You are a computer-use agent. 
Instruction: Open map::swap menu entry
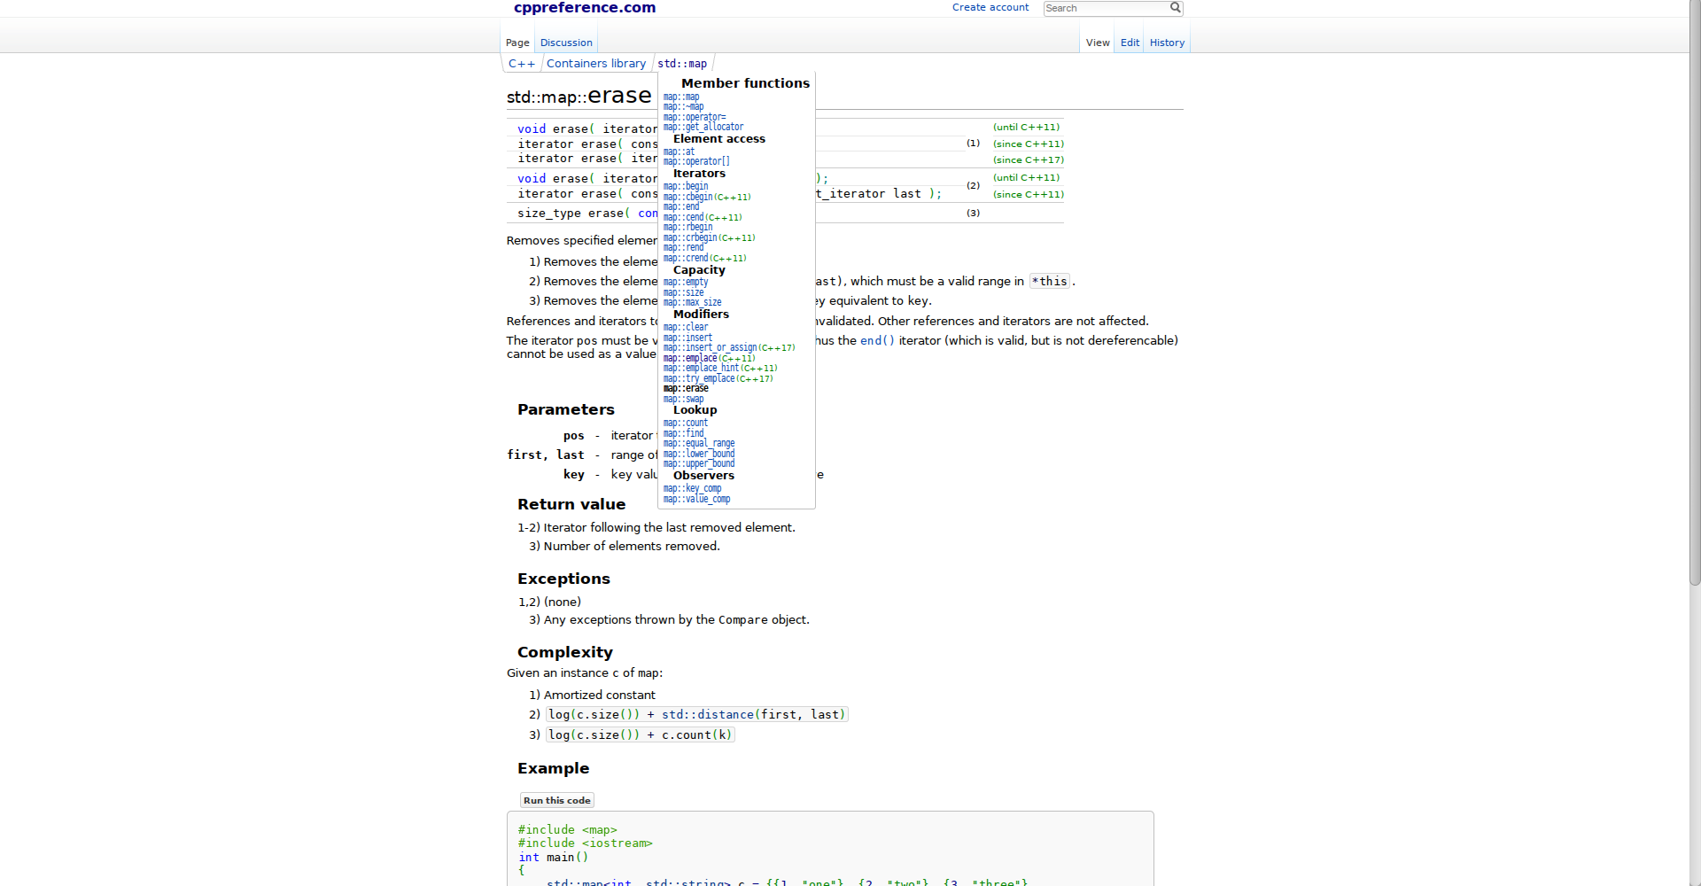(x=683, y=399)
